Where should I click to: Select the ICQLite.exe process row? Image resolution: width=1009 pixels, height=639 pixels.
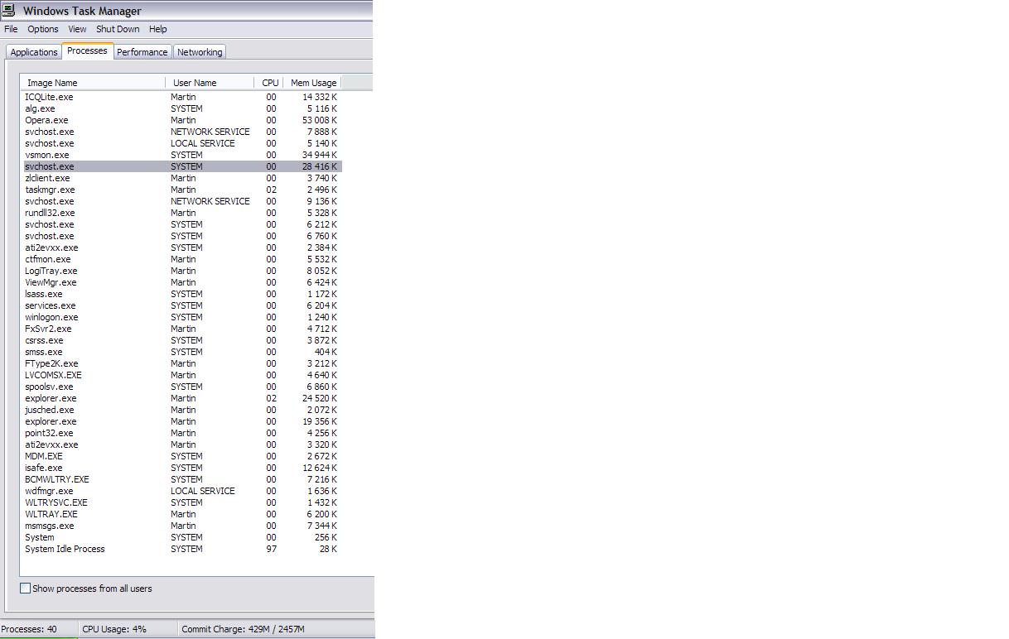tap(181, 97)
